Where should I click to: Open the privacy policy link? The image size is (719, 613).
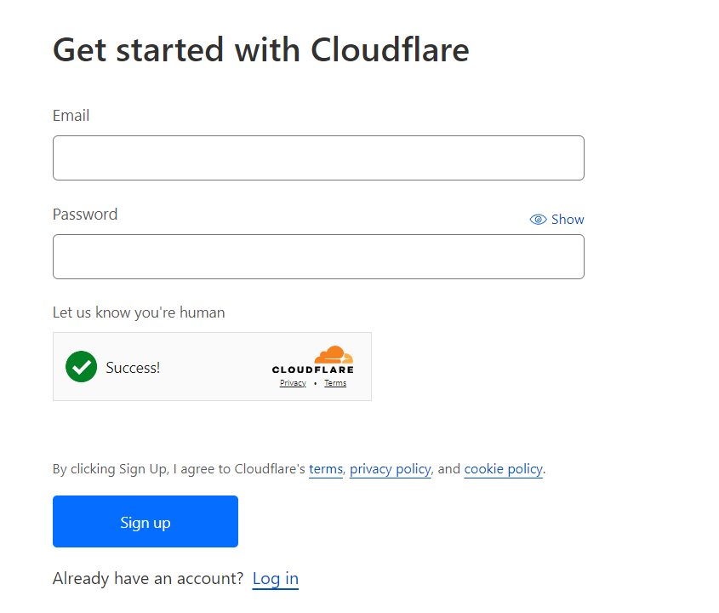pos(391,469)
